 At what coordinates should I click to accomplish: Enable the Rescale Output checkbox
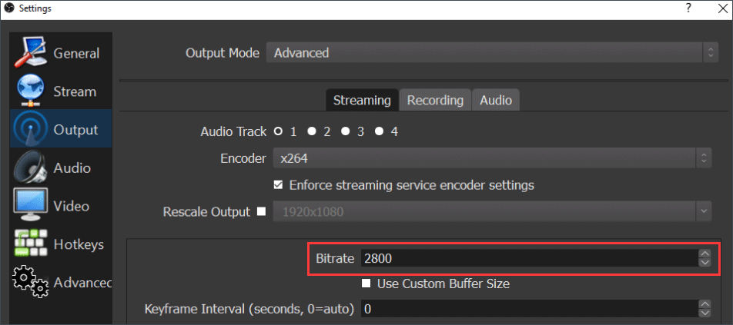pyautogui.click(x=261, y=211)
